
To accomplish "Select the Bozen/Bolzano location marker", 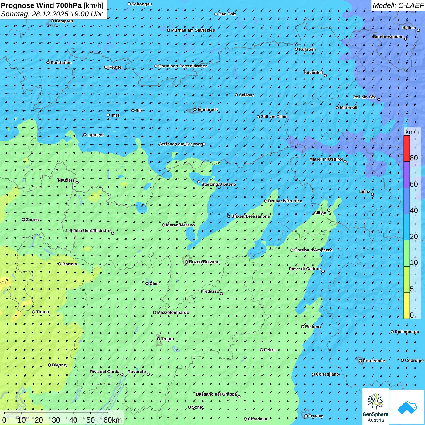I will pos(187,262).
